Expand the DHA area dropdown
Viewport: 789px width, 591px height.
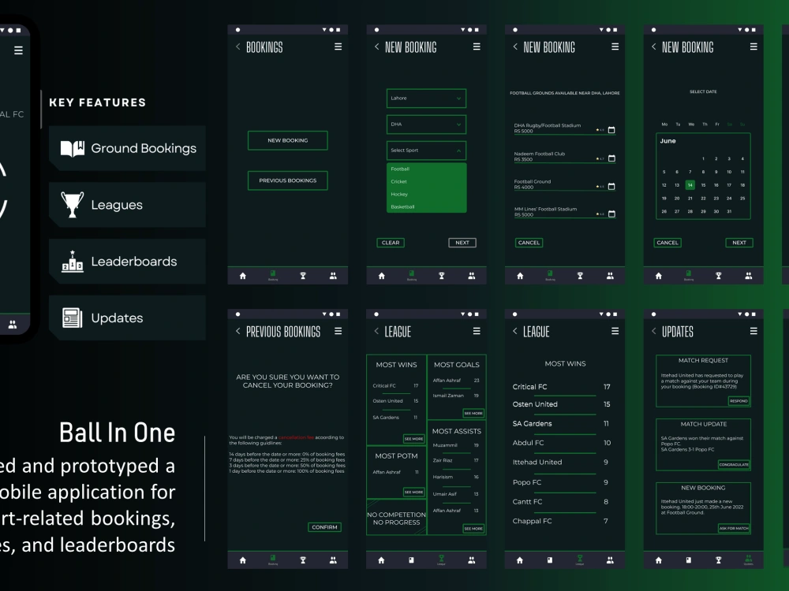pos(425,124)
